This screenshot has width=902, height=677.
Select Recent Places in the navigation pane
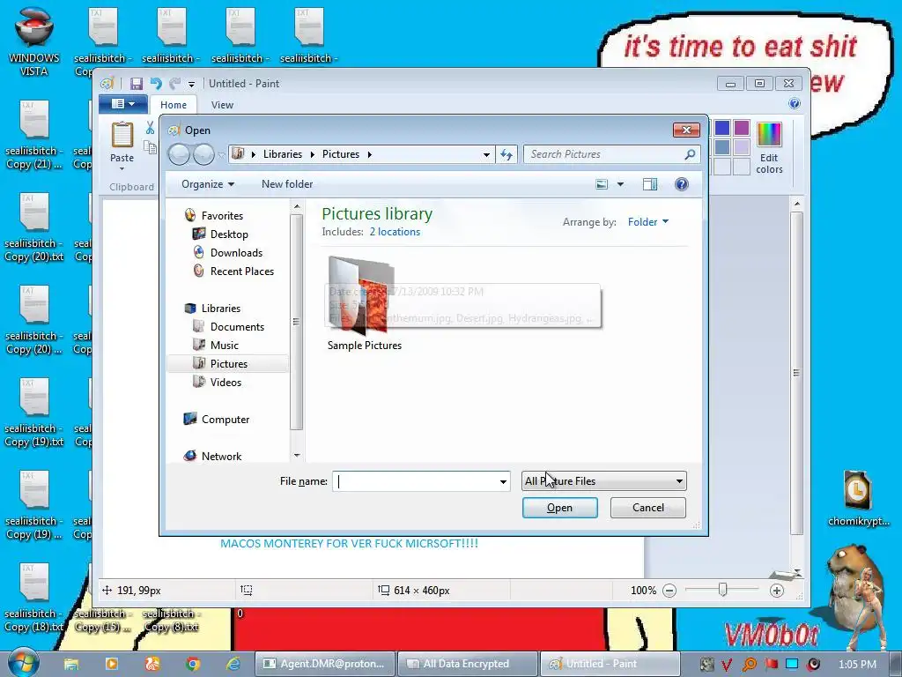click(241, 272)
